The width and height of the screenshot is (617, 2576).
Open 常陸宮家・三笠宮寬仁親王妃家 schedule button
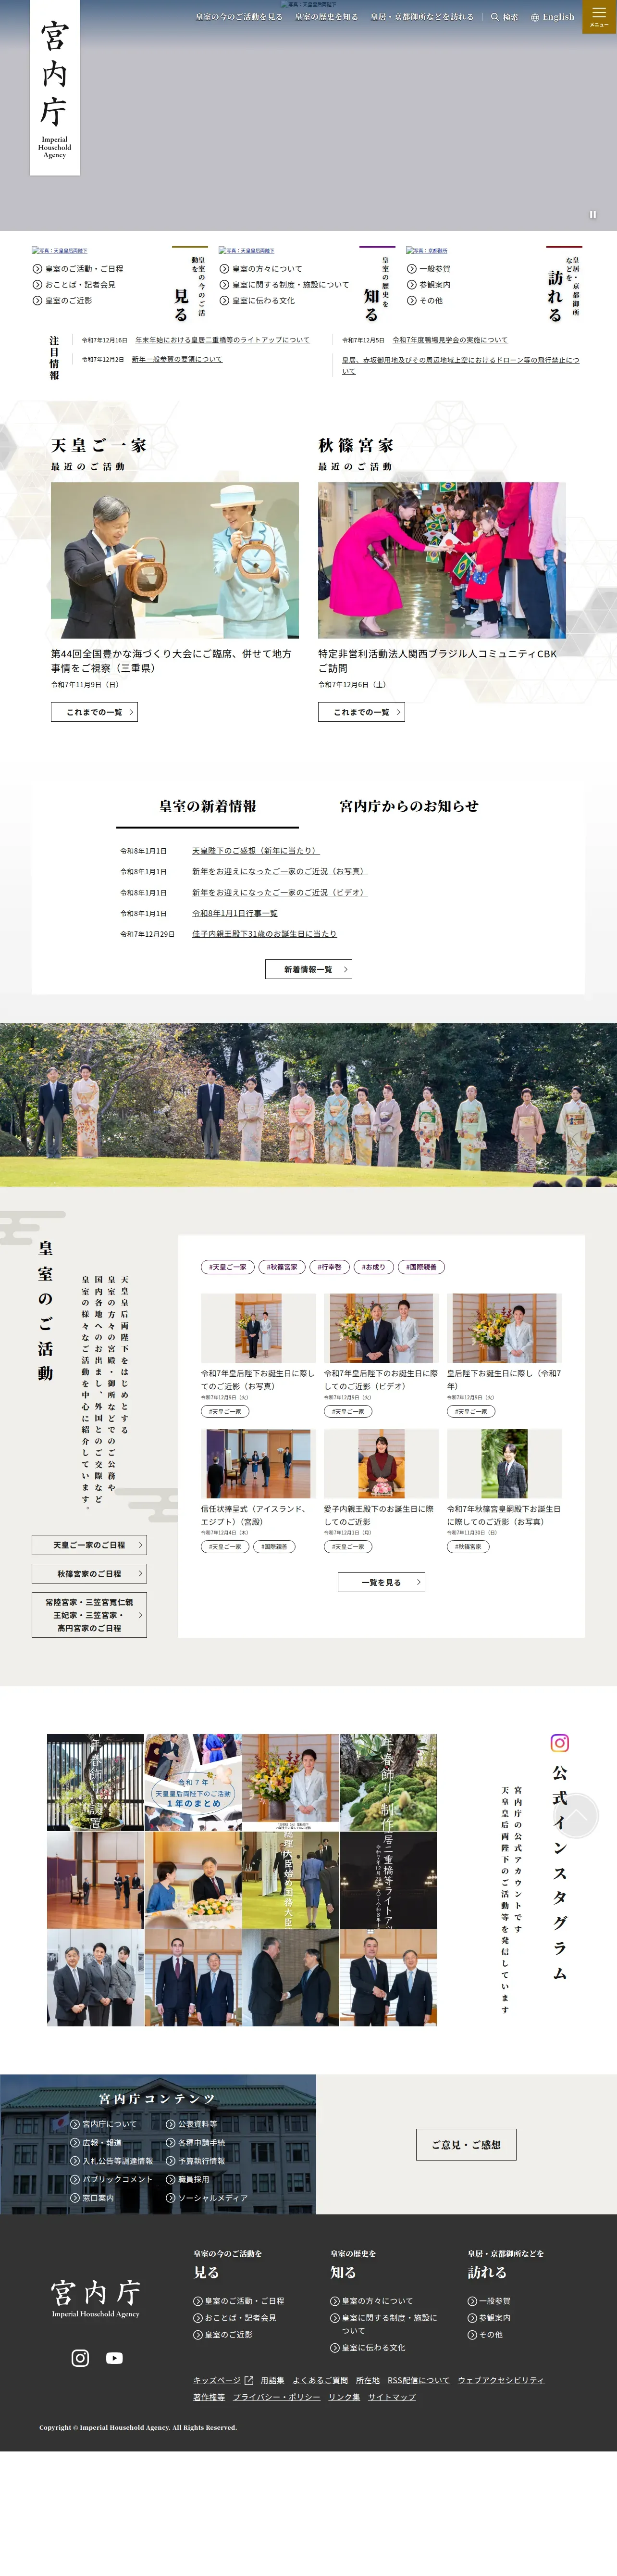[89, 1615]
